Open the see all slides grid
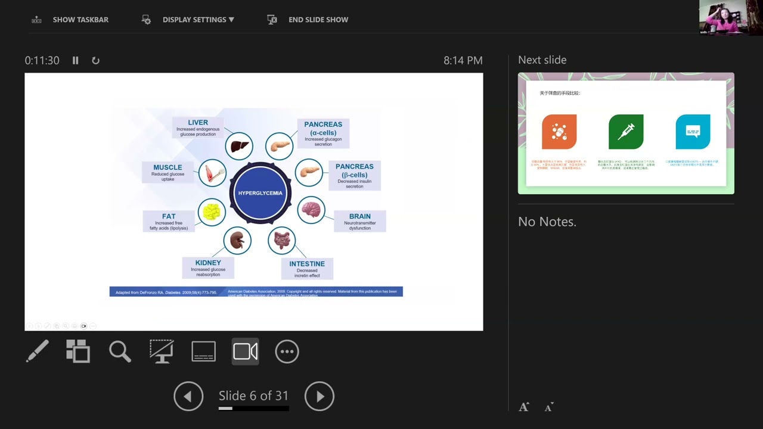The height and width of the screenshot is (429, 763). point(78,352)
